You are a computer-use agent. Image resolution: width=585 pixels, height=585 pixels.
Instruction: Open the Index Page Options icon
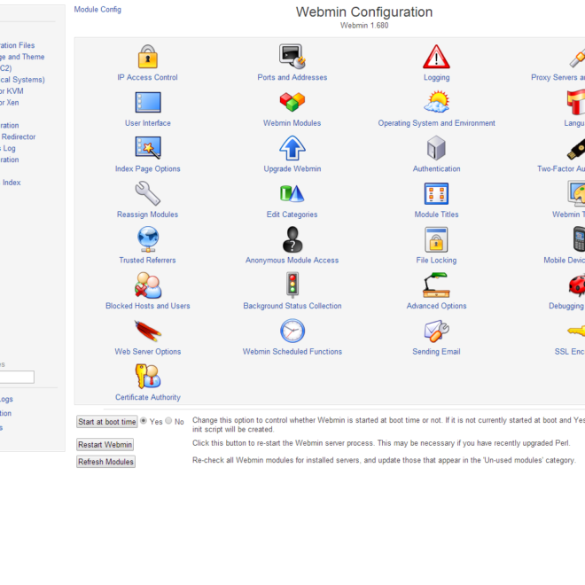click(x=148, y=148)
